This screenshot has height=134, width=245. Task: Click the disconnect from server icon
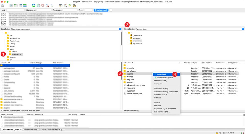(x=47, y=5)
